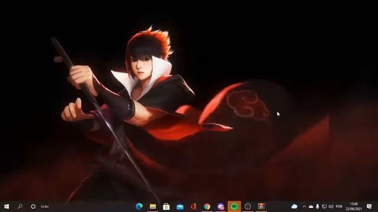This screenshot has height=212, width=378.
Task: Show hidden system tray icons
Action: 304,207
